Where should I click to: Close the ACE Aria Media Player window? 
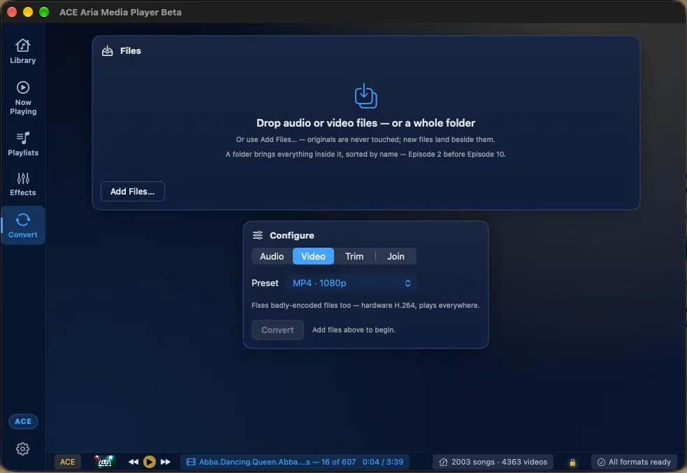12,12
